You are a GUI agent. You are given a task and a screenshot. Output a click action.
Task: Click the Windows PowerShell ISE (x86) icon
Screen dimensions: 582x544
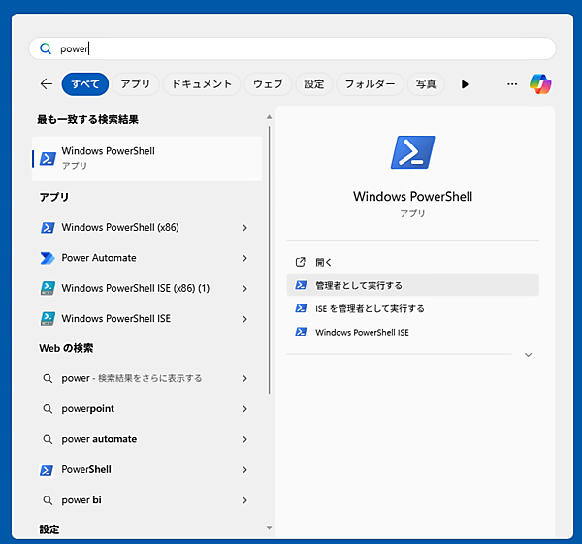pyautogui.click(x=47, y=288)
